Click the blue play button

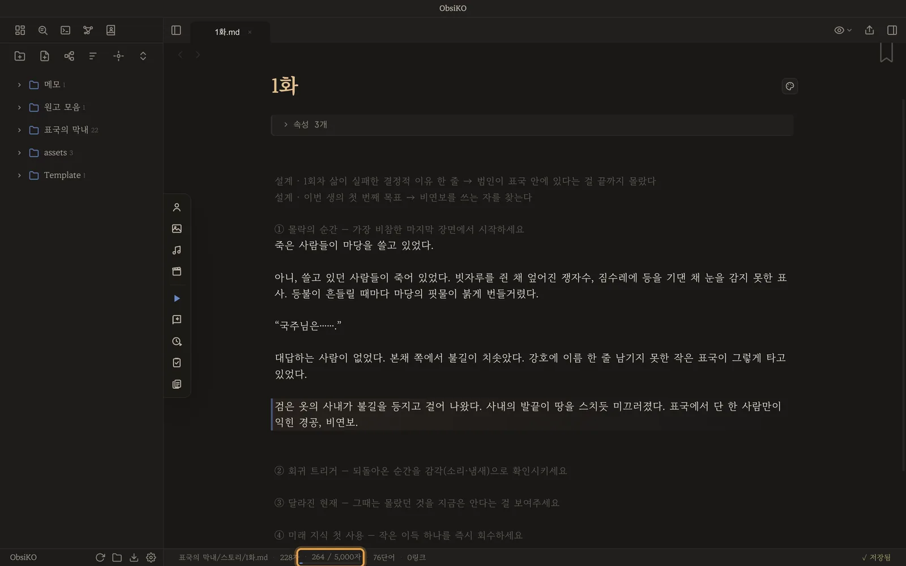(177, 298)
